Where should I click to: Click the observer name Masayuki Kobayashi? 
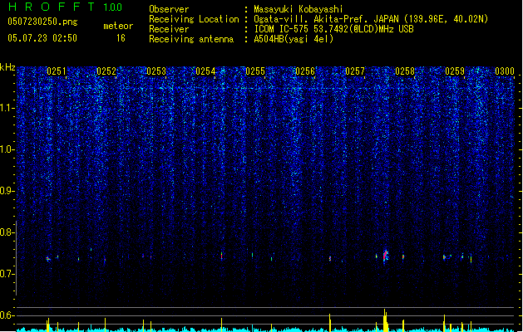coord(299,9)
